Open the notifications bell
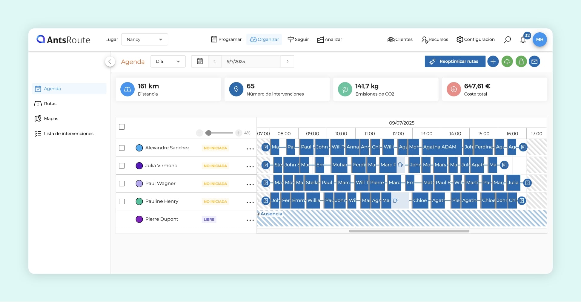The image size is (581, 302). 523,40
